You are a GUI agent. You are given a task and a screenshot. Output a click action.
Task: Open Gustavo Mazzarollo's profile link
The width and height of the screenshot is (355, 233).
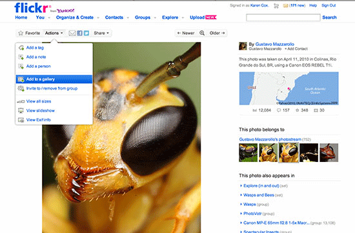pos(274,44)
